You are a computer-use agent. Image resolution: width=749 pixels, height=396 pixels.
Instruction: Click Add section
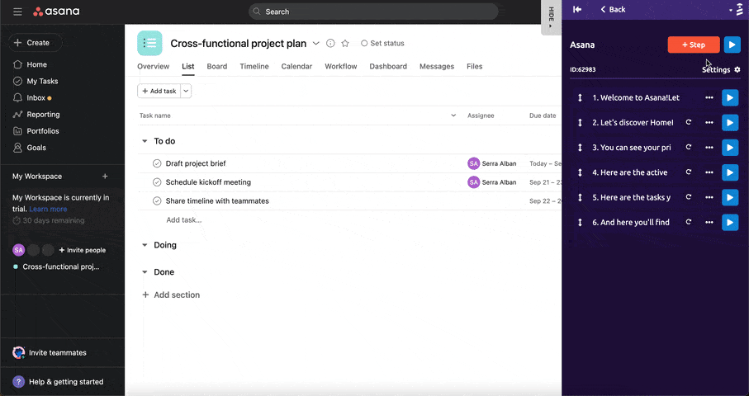pos(171,295)
